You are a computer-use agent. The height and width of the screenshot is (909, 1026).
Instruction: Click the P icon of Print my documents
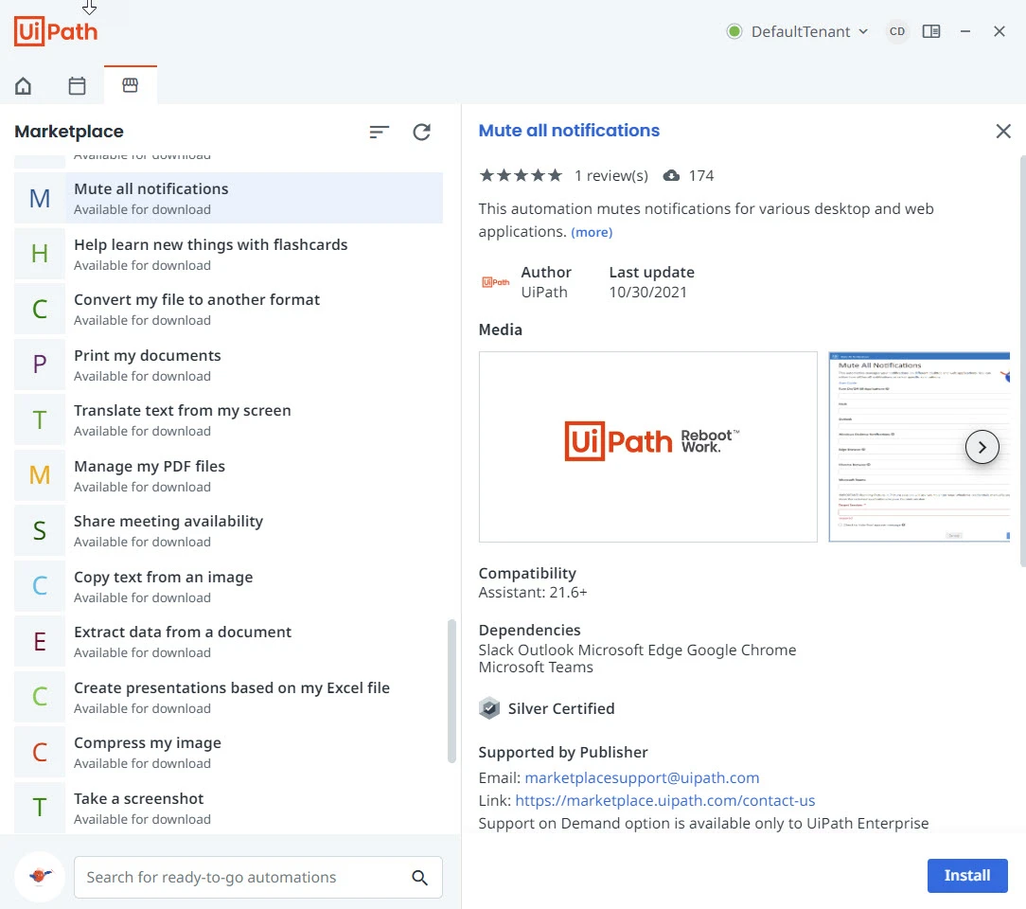tap(40, 365)
